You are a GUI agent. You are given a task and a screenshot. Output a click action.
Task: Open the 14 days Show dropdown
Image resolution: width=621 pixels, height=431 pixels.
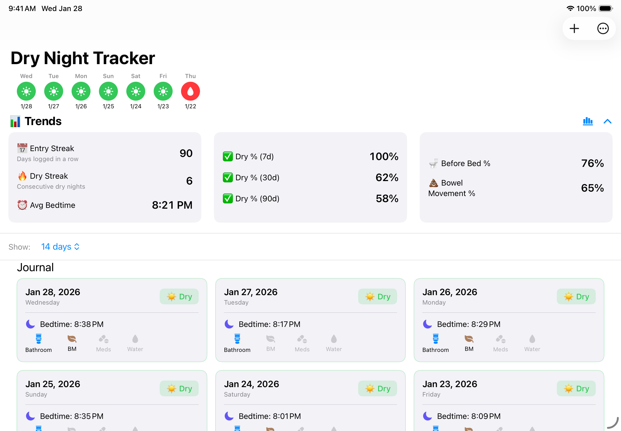coord(60,247)
